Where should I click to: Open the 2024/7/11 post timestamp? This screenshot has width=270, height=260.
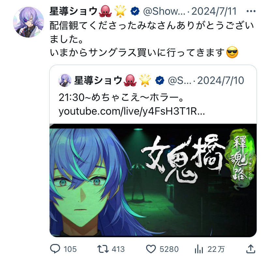point(214,11)
